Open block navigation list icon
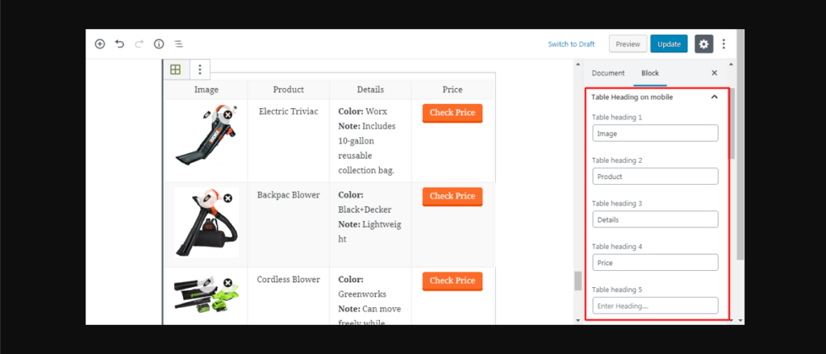This screenshot has height=354, width=826. tap(178, 44)
